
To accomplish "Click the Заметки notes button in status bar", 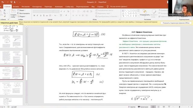I will click(132, 107).
